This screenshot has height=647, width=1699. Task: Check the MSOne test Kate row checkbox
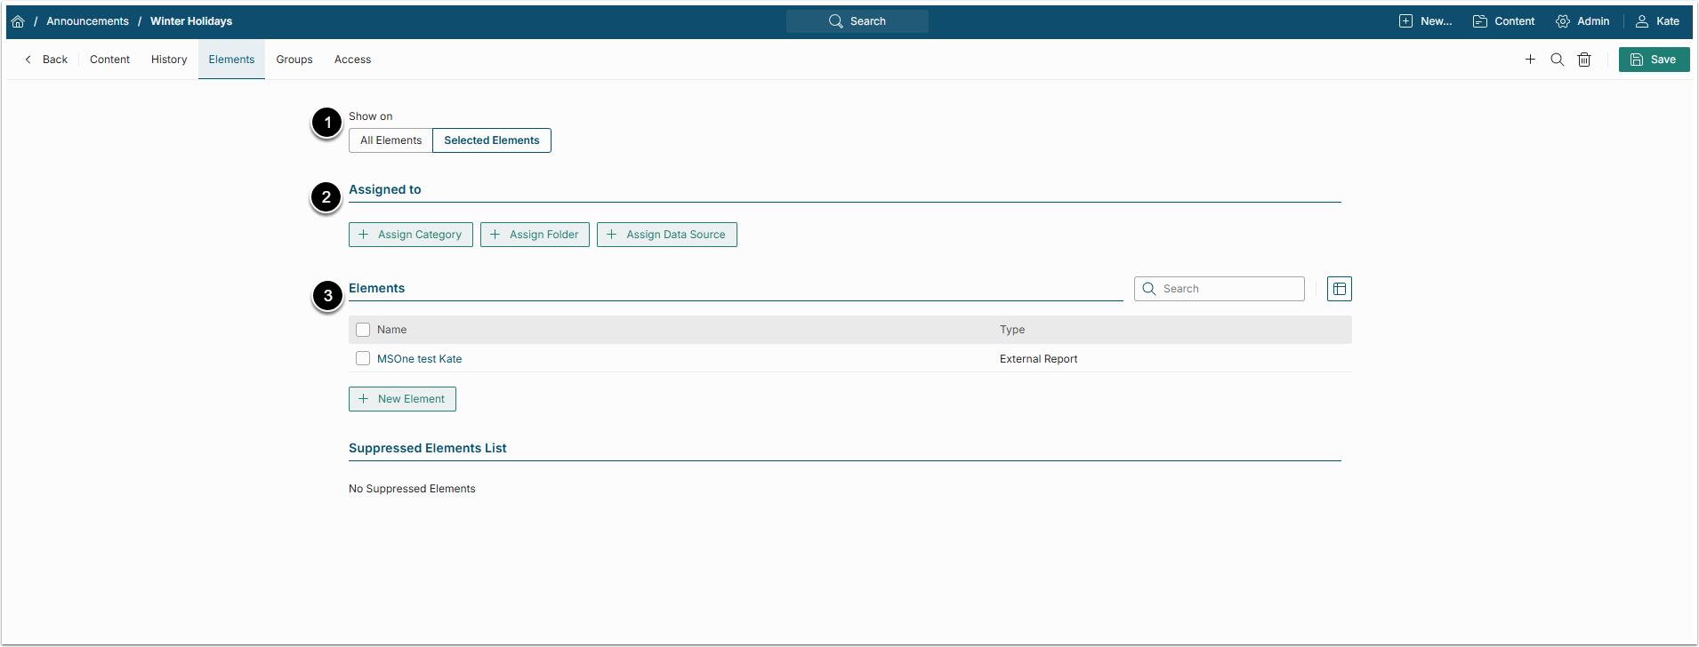363,358
